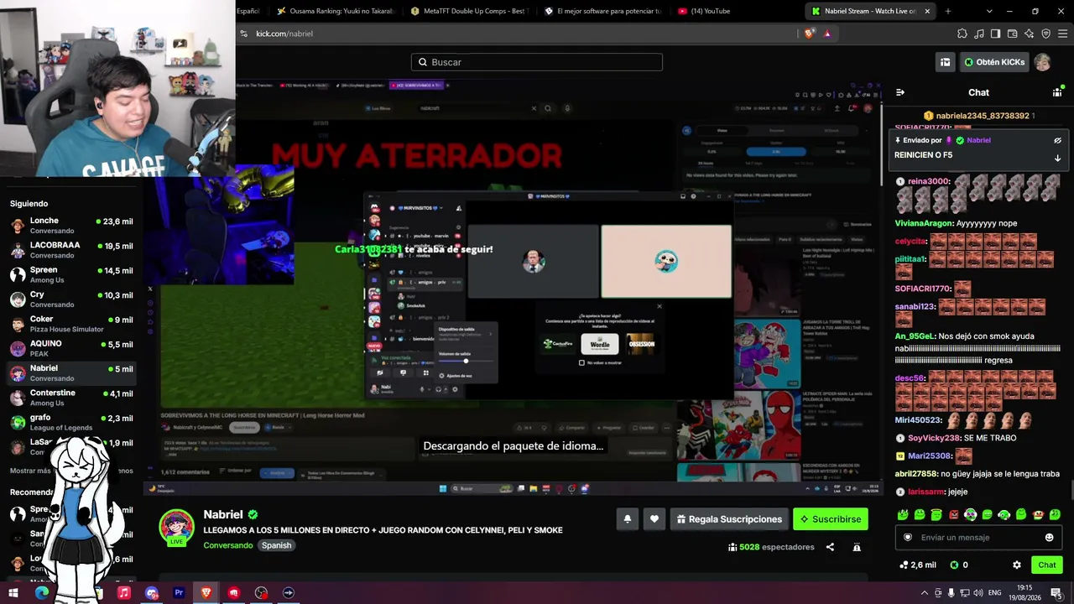Open the Discord user settings gear
The width and height of the screenshot is (1074, 604).
point(455,389)
